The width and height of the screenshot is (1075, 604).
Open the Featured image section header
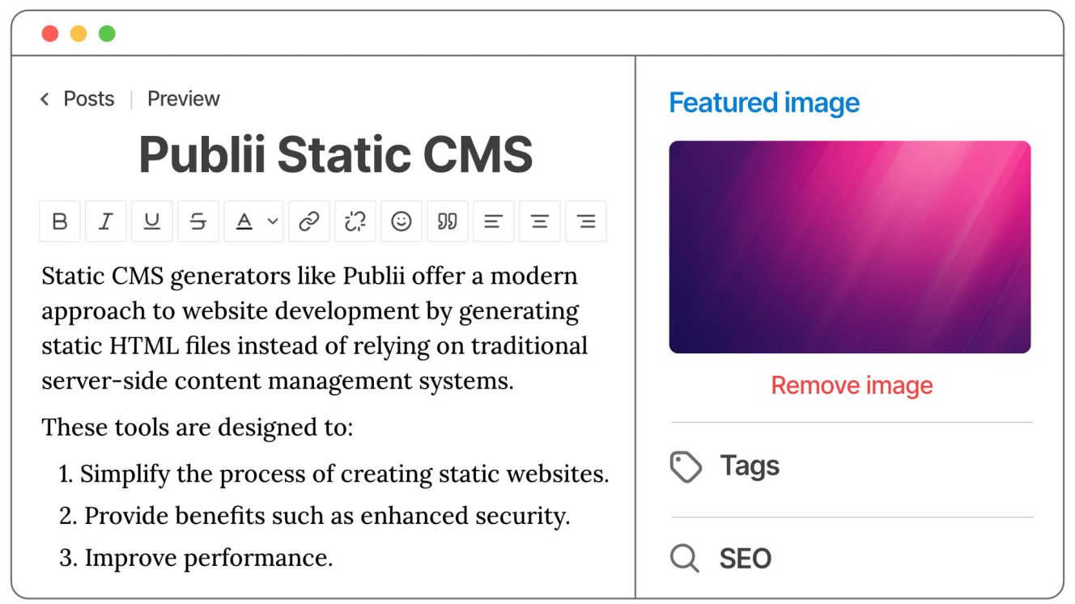coord(764,103)
